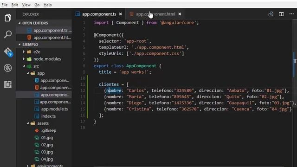
Task: Click the EXPLORER panel title
Action: click(x=31, y=14)
